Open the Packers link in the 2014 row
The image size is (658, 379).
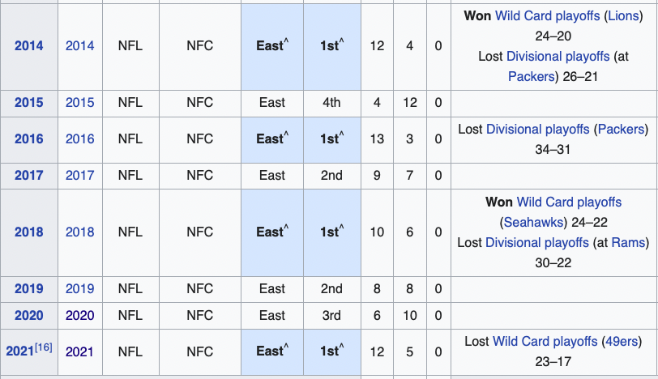[532, 76]
